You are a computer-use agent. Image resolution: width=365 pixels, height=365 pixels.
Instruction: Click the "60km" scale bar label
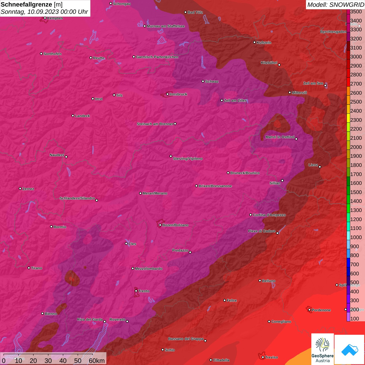(x=97, y=361)
